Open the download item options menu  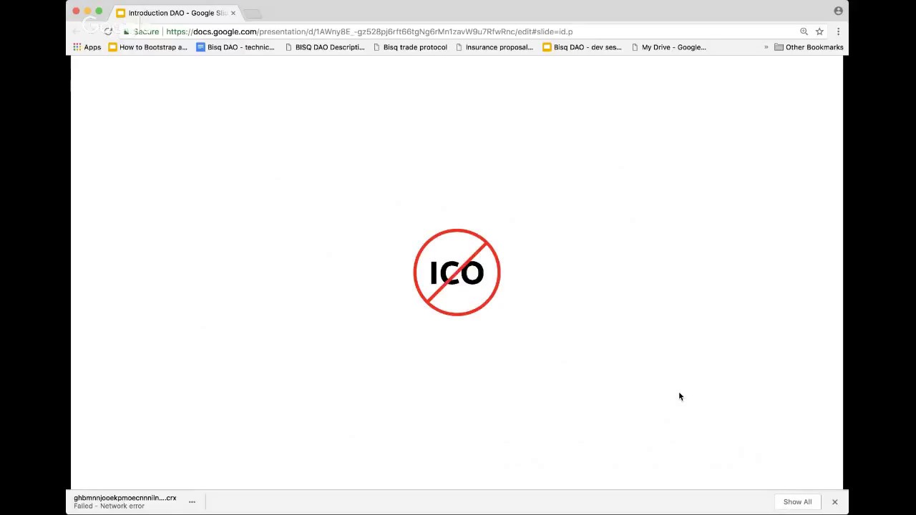pos(192,501)
